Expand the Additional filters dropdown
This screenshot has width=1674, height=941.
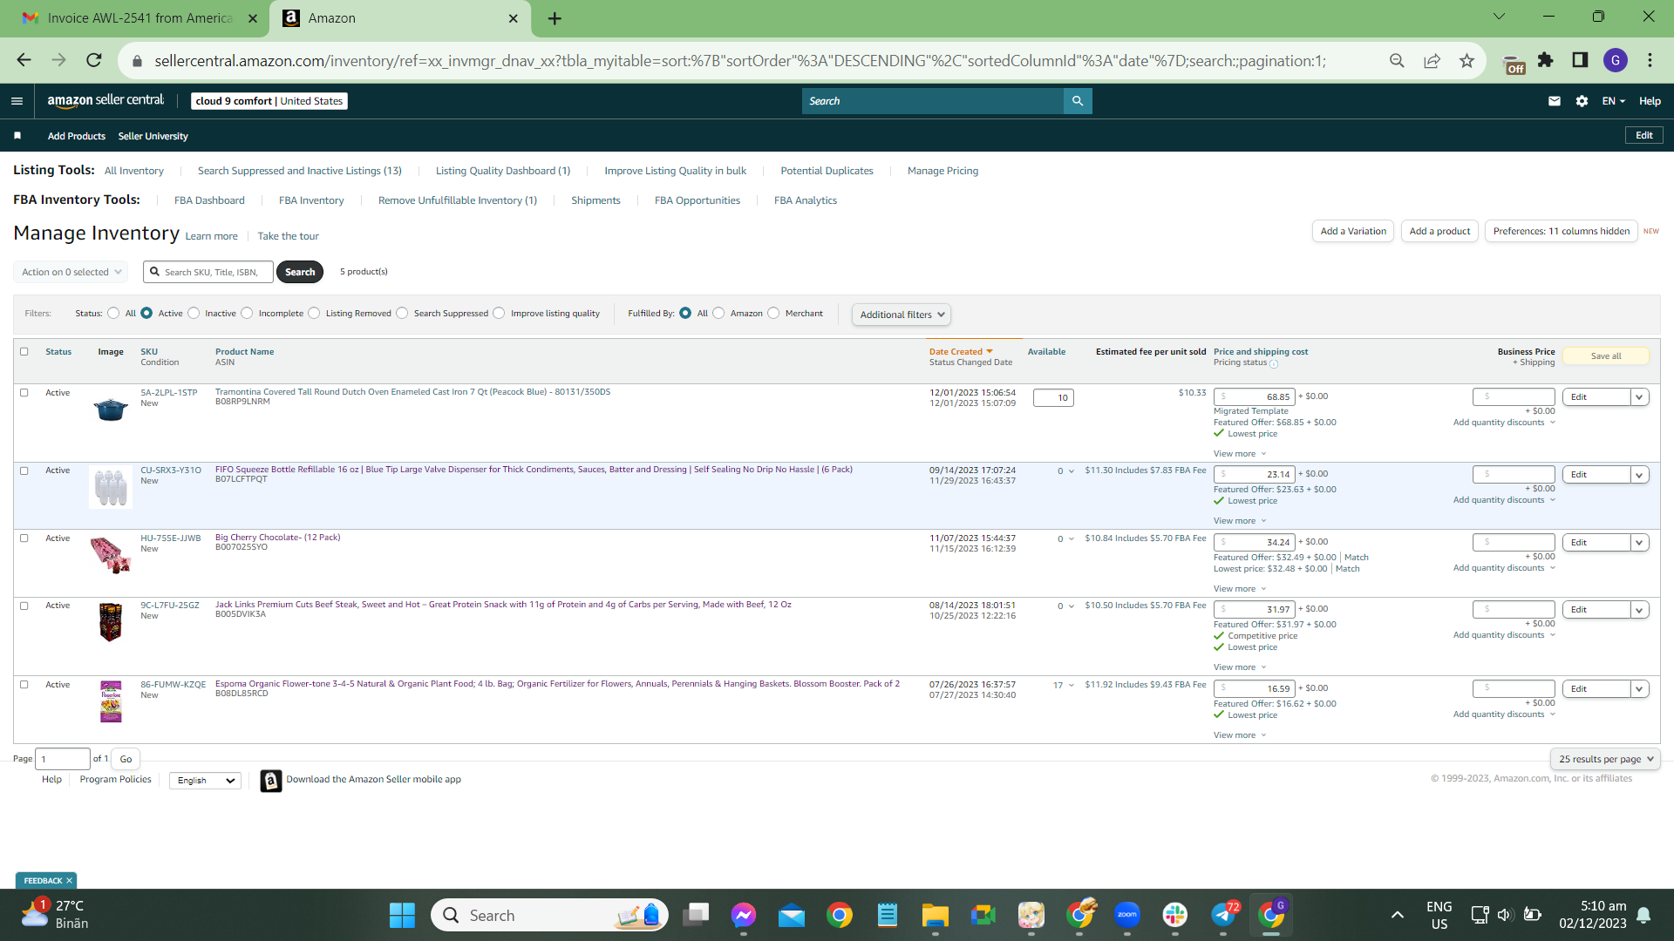(x=901, y=315)
